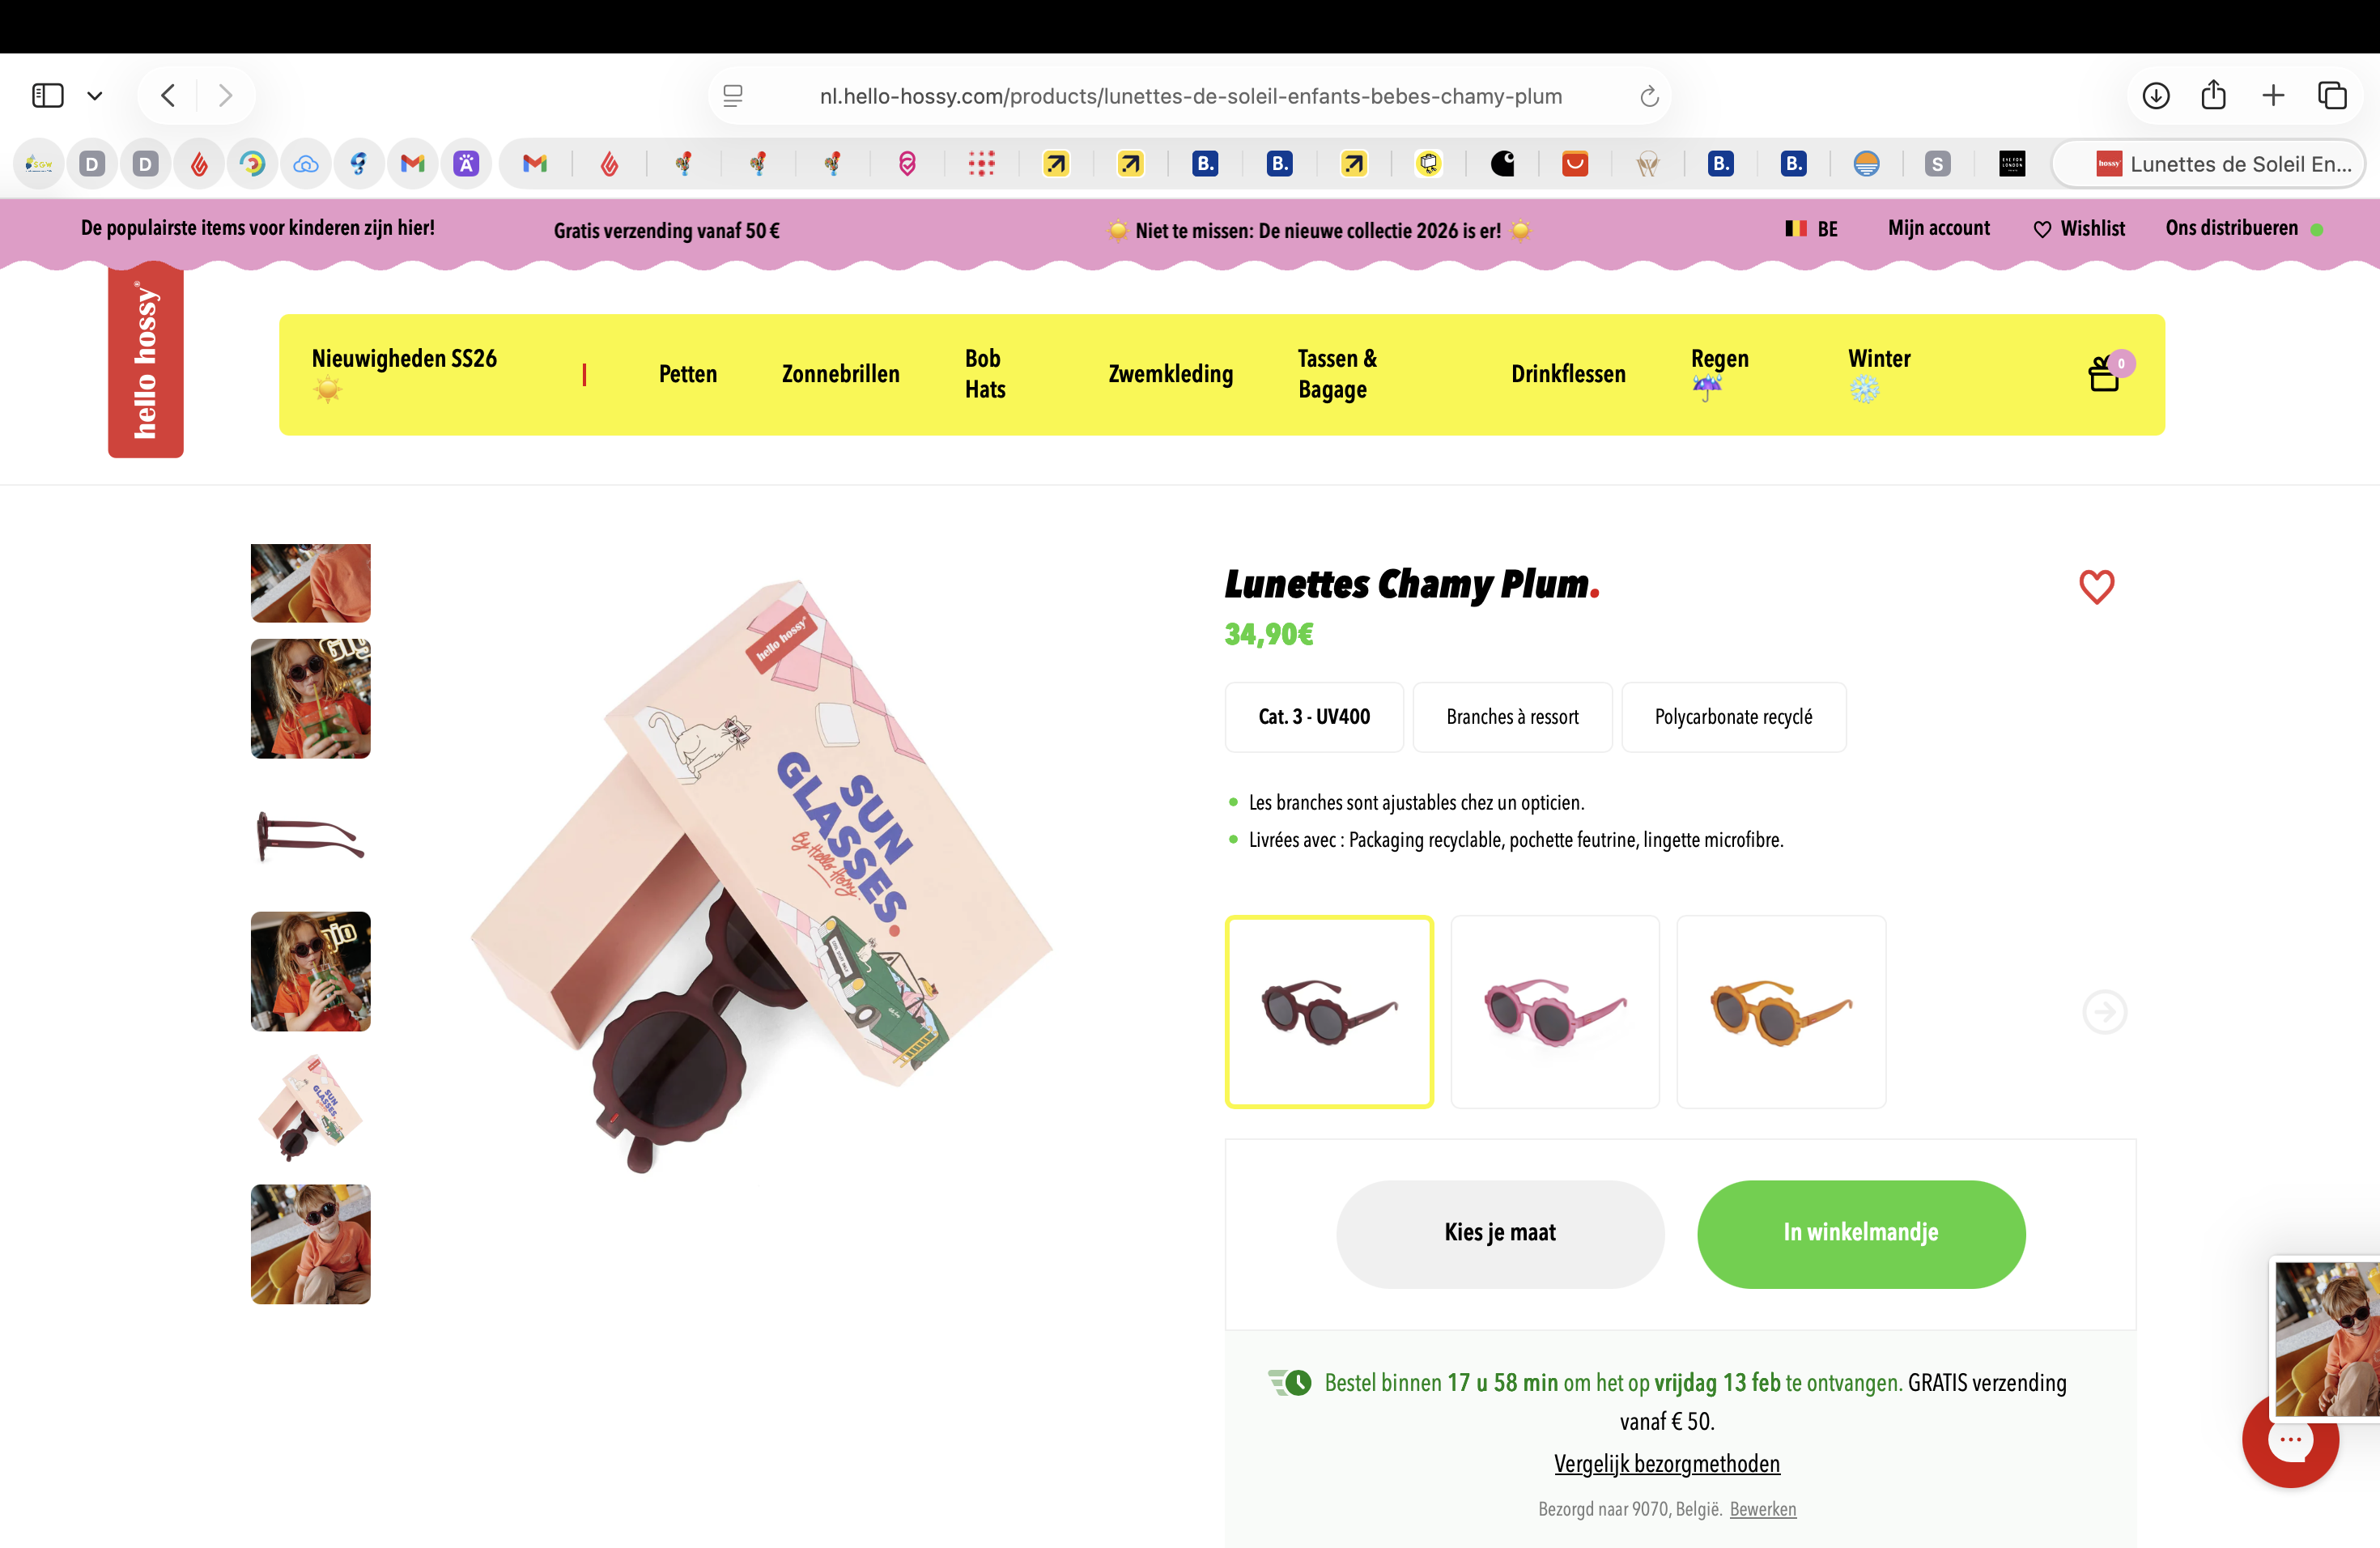Open Zonnebrillen menu item

(x=840, y=374)
